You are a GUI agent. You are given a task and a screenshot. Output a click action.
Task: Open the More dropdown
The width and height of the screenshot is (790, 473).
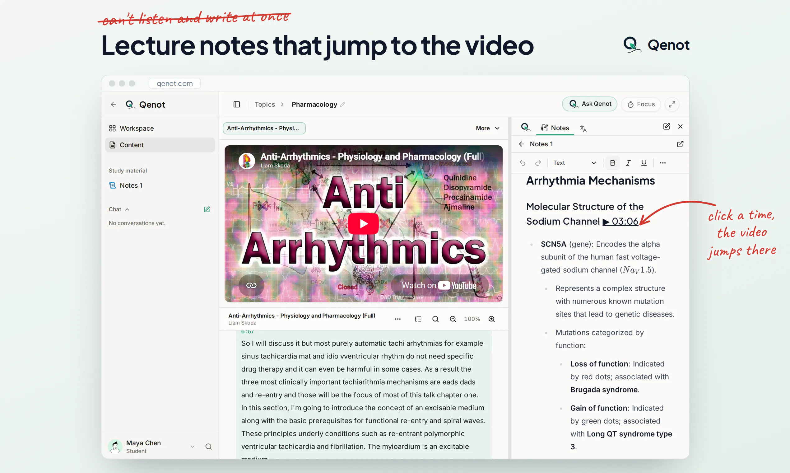point(488,128)
